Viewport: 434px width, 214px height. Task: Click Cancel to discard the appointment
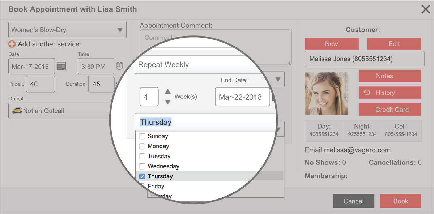[x=353, y=201]
